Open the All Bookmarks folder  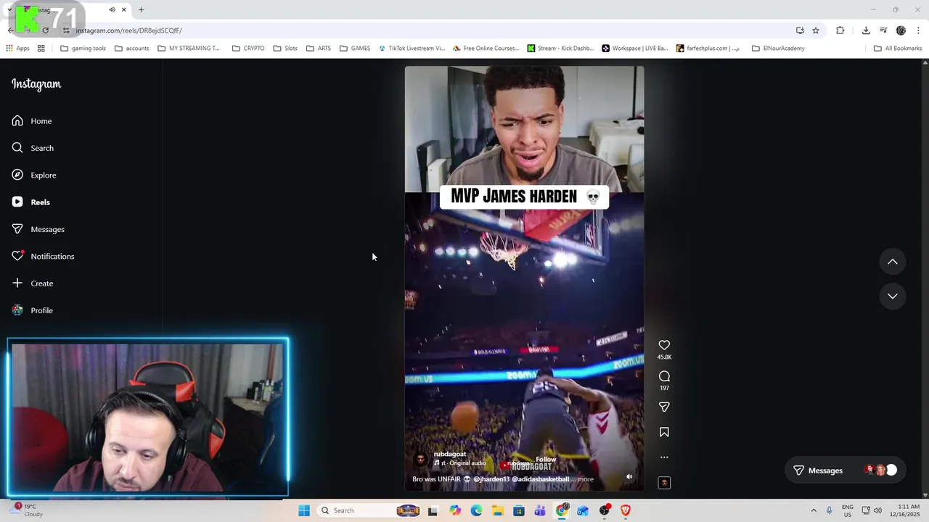pos(898,49)
